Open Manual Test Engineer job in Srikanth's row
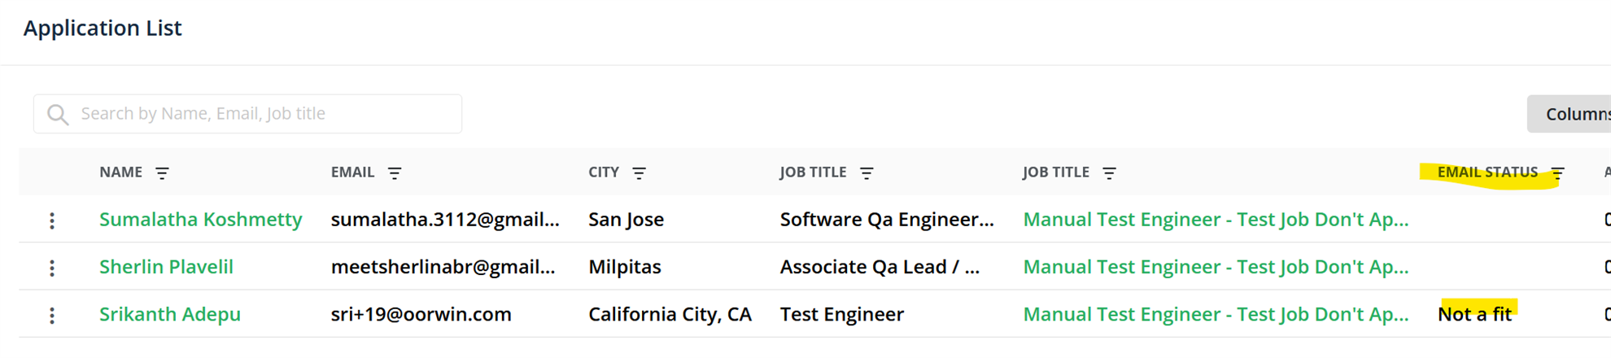1611x358 pixels. [x=1216, y=314]
